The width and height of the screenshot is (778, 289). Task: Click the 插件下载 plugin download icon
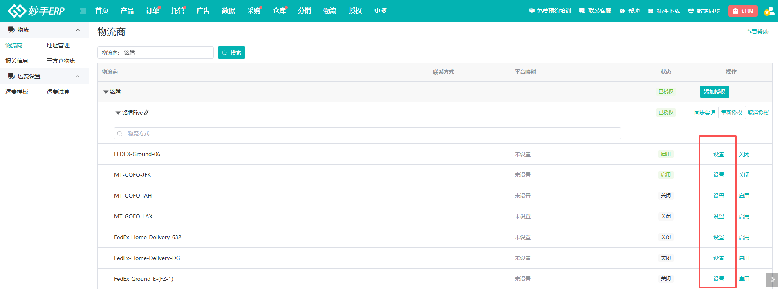pyautogui.click(x=651, y=11)
